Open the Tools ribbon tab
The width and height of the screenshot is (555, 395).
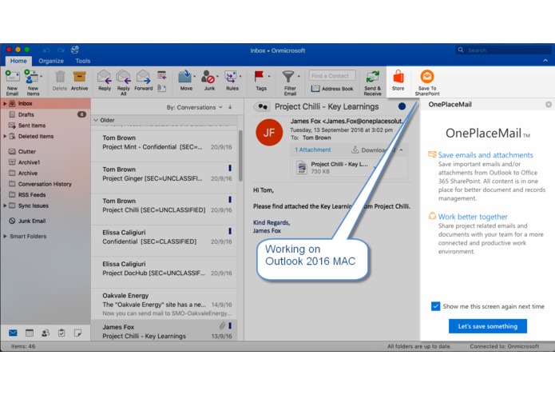(x=83, y=61)
